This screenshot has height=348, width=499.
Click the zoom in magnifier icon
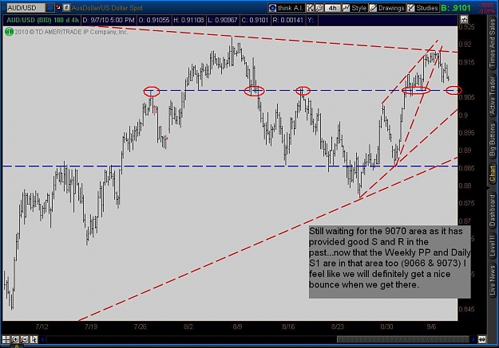pyautogui.click(x=15, y=339)
